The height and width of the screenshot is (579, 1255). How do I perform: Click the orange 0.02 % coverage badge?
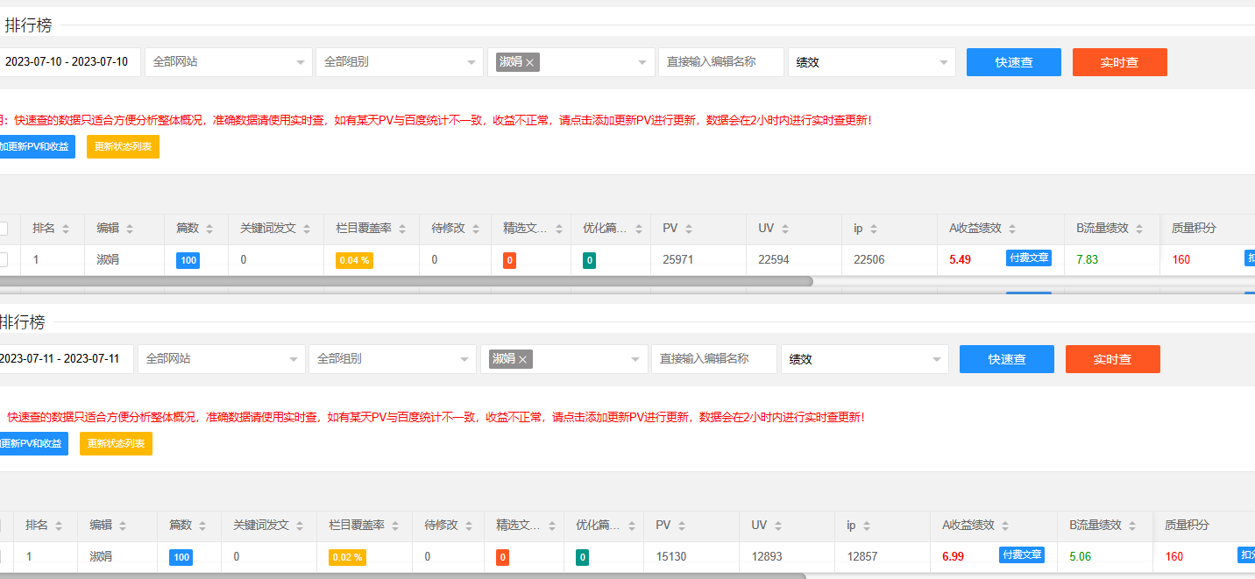(347, 557)
